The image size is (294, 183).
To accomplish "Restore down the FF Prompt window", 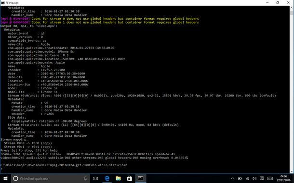I will click(x=278, y=2).
